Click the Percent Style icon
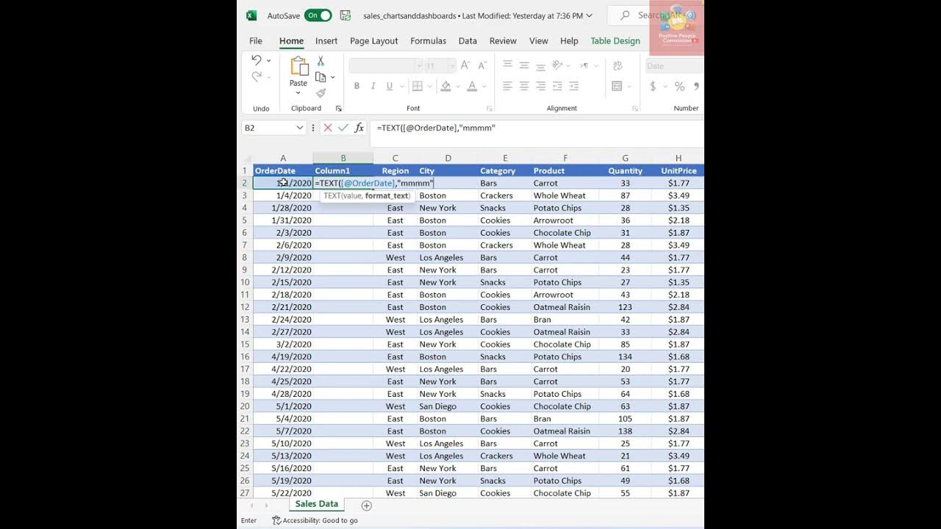941x529 pixels. tap(680, 87)
